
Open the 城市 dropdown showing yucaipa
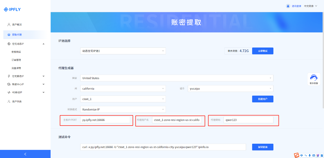230,89
